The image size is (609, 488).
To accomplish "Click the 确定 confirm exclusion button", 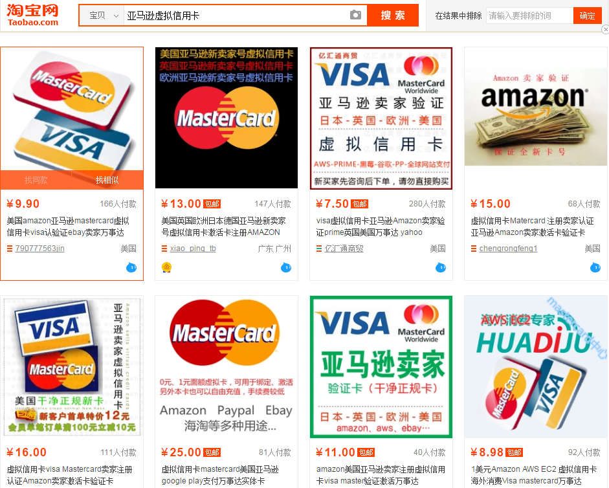I will click(587, 16).
